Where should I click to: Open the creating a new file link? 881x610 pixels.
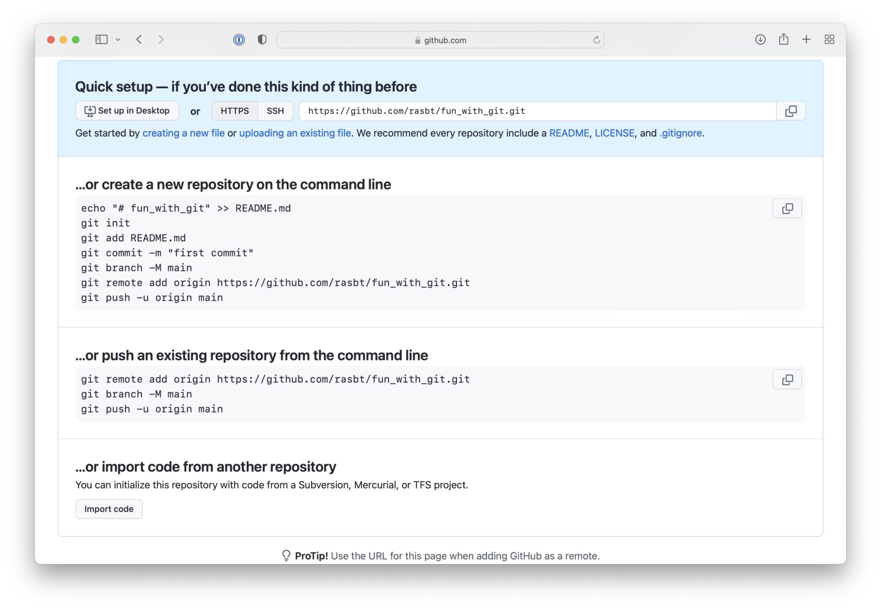coord(184,133)
